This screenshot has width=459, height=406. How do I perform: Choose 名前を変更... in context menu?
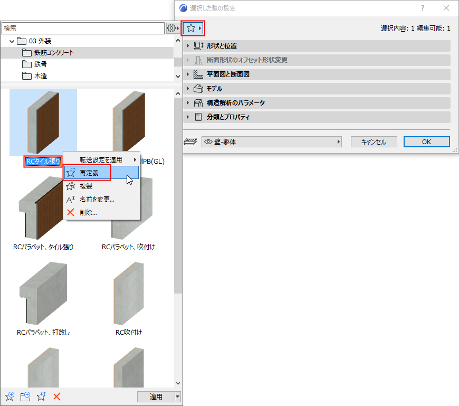(x=101, y=199)
